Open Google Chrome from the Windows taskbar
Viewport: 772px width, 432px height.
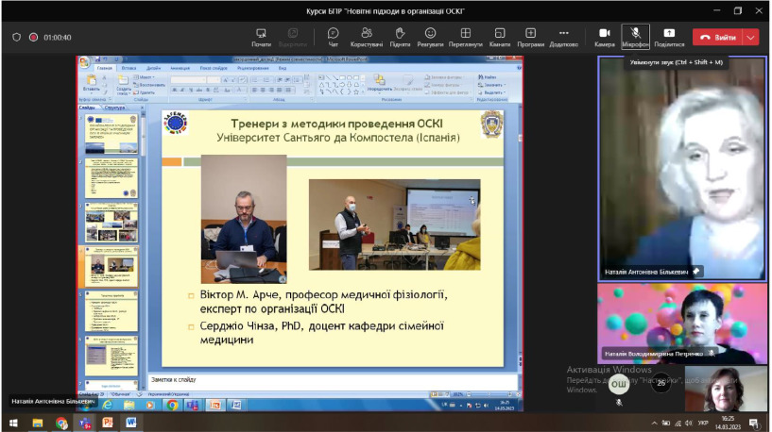[x=61, y=423]
